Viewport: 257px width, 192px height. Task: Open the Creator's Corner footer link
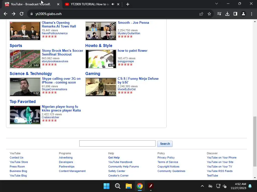[118, 175]
